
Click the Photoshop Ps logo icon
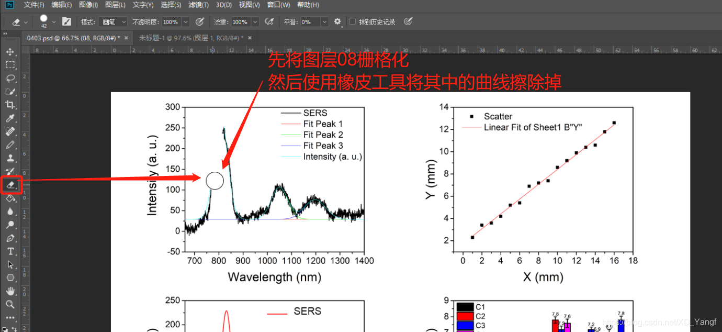9,5
